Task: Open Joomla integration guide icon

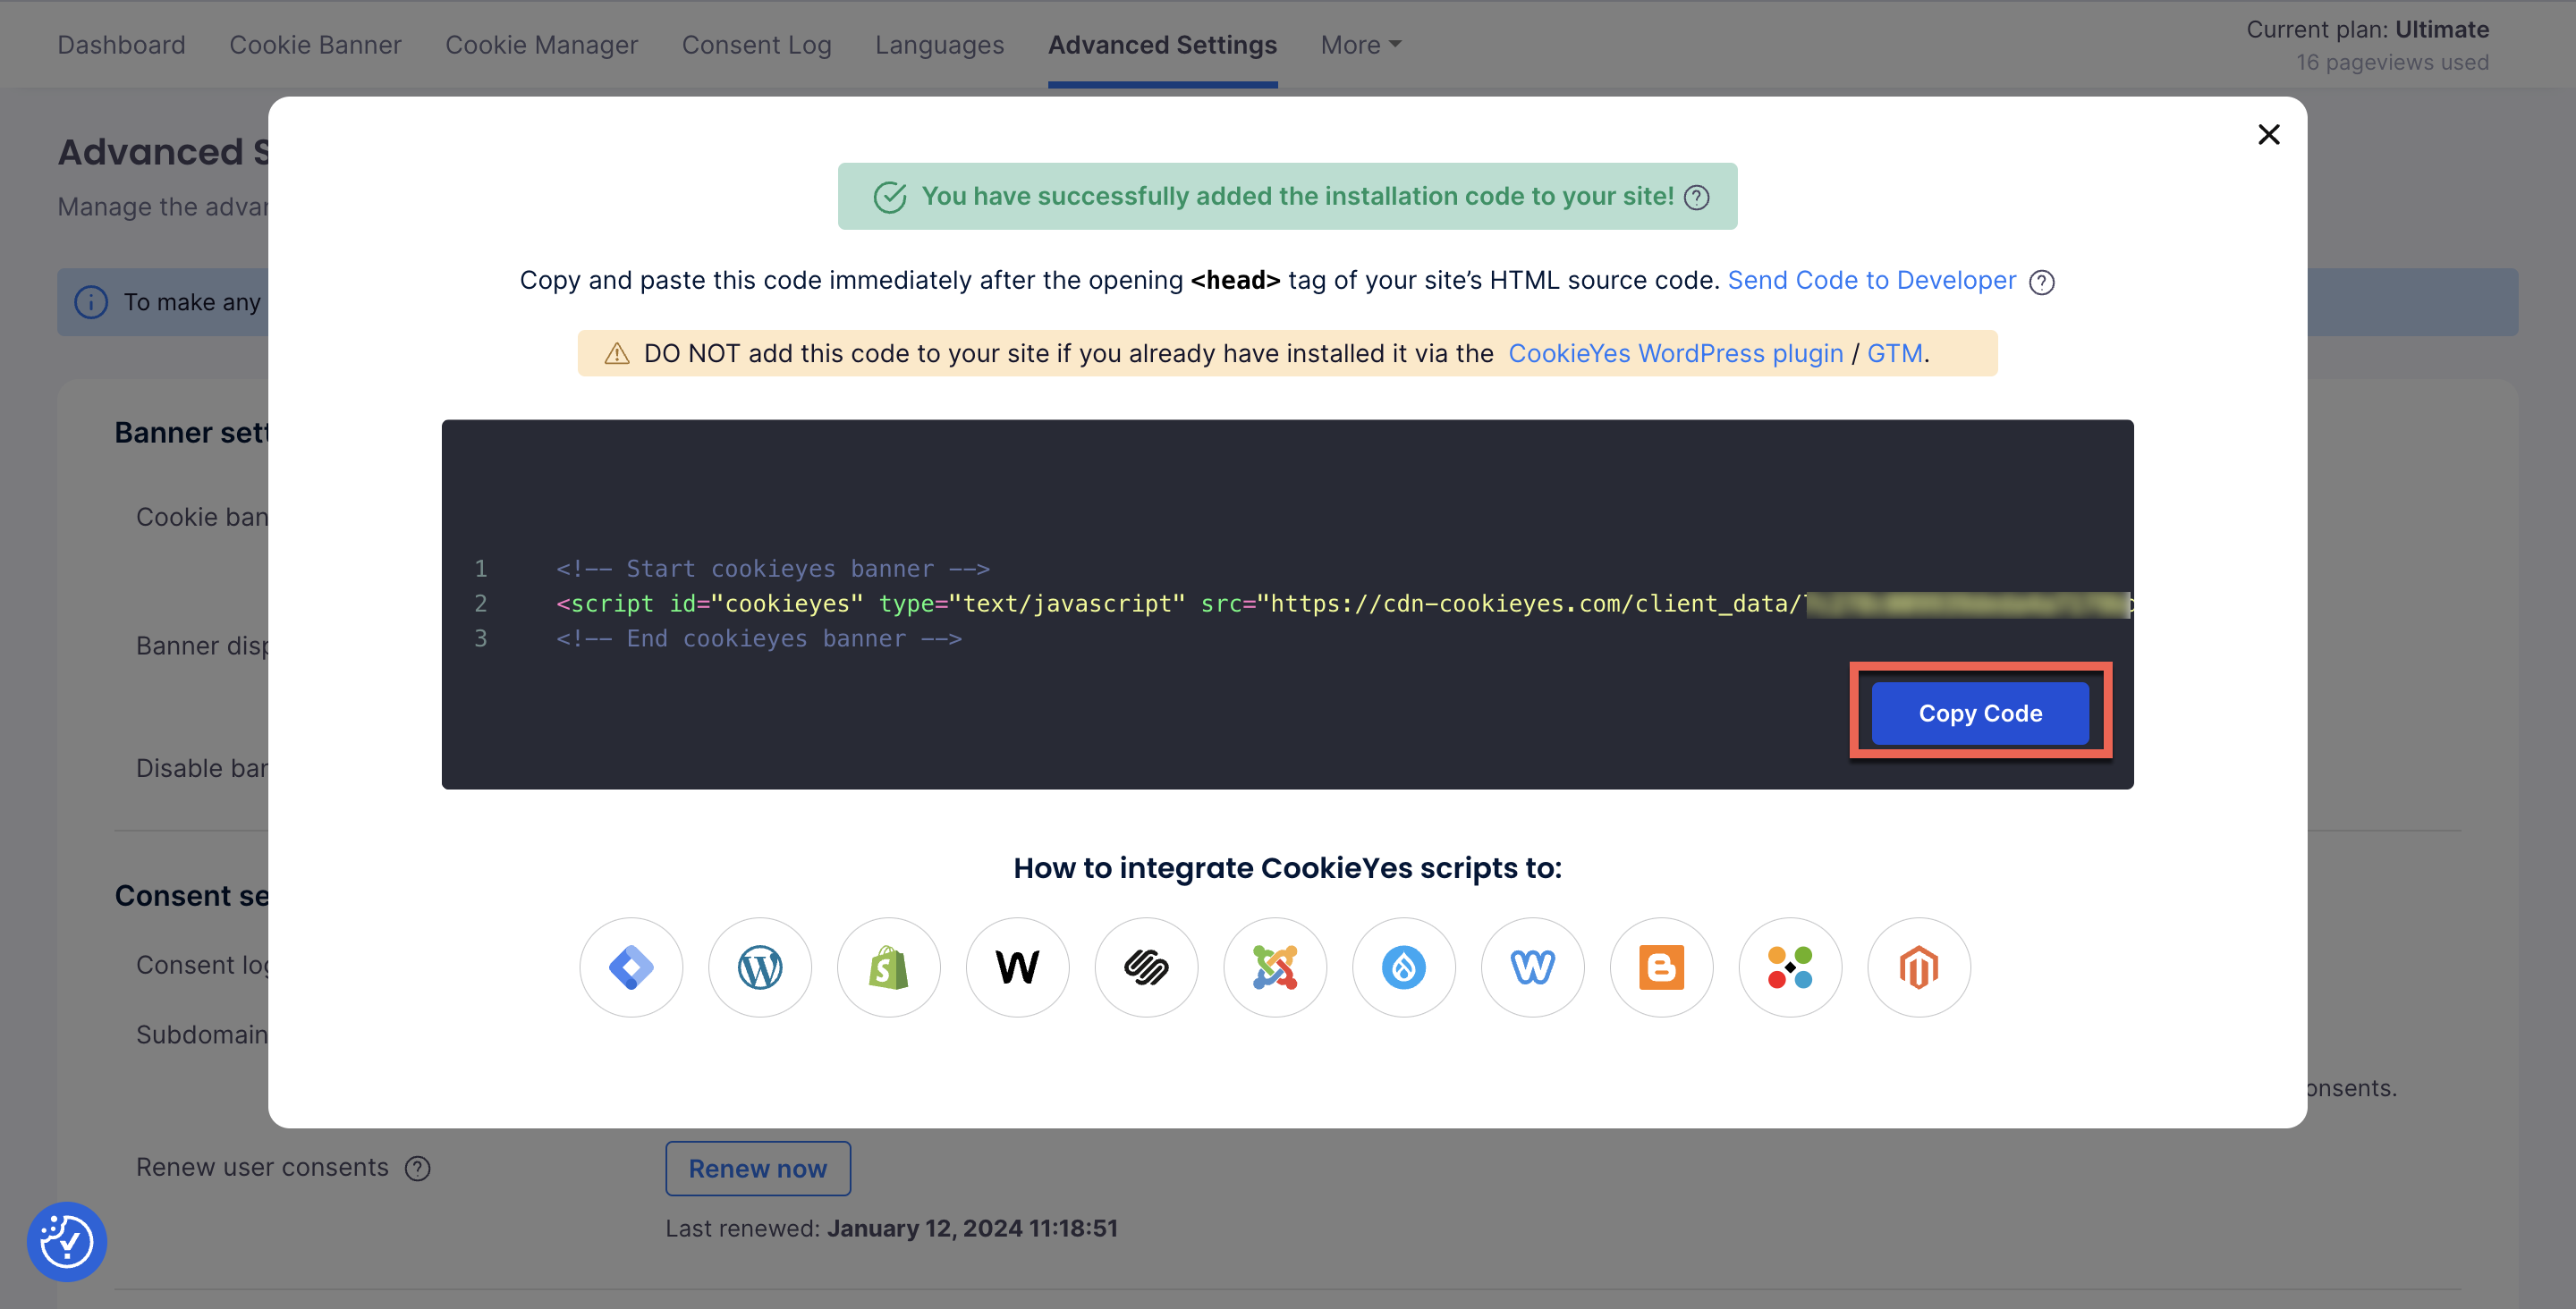Action: coord(1276,967)
